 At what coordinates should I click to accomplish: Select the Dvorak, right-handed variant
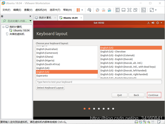coord(131,74)
